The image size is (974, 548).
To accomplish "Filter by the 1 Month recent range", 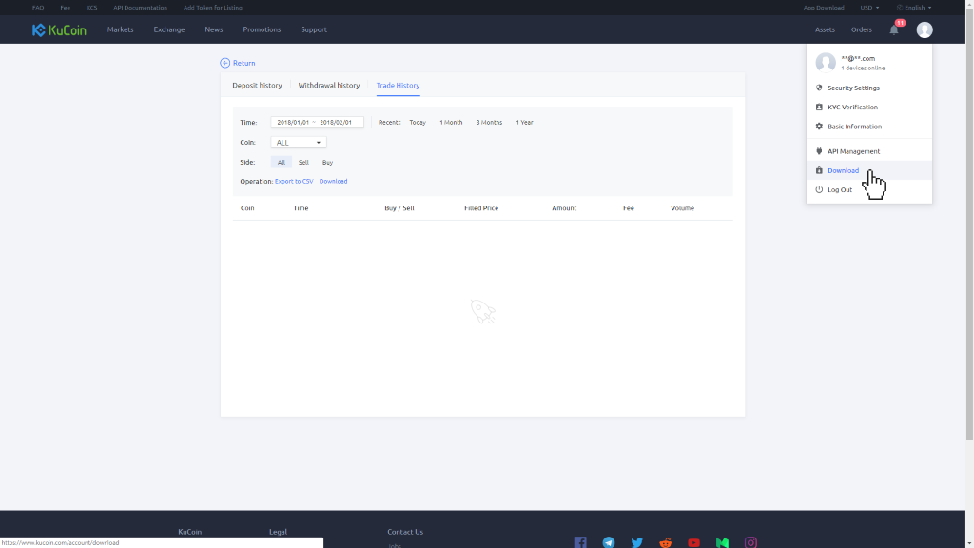I will 451,123.
